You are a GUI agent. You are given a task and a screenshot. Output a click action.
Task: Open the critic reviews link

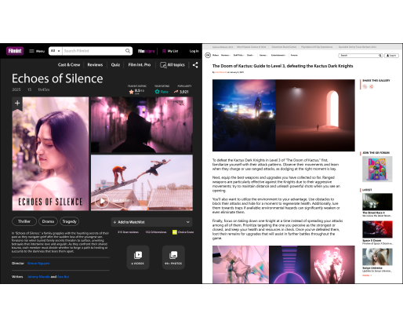156,232
